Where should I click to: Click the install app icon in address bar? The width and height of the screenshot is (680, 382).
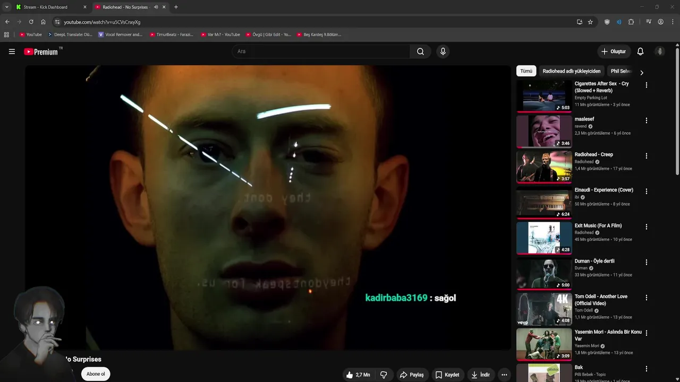coord(579,22)
